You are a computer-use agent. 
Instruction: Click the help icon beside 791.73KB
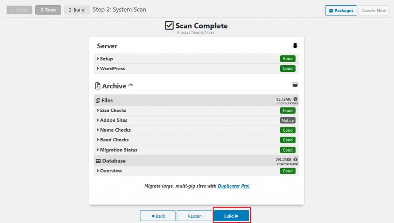coord(295,159)
